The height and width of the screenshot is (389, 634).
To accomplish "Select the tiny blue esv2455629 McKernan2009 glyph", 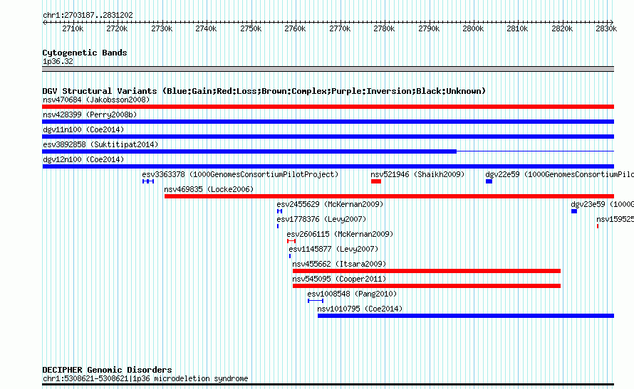I will [279, 211].
